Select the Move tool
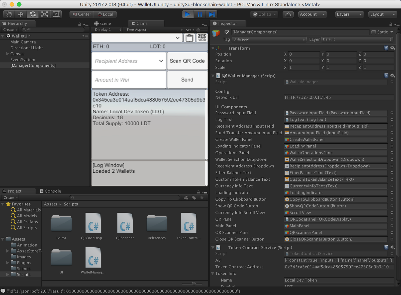The width and height of the screenshot is (401, 295). [21, 14]
